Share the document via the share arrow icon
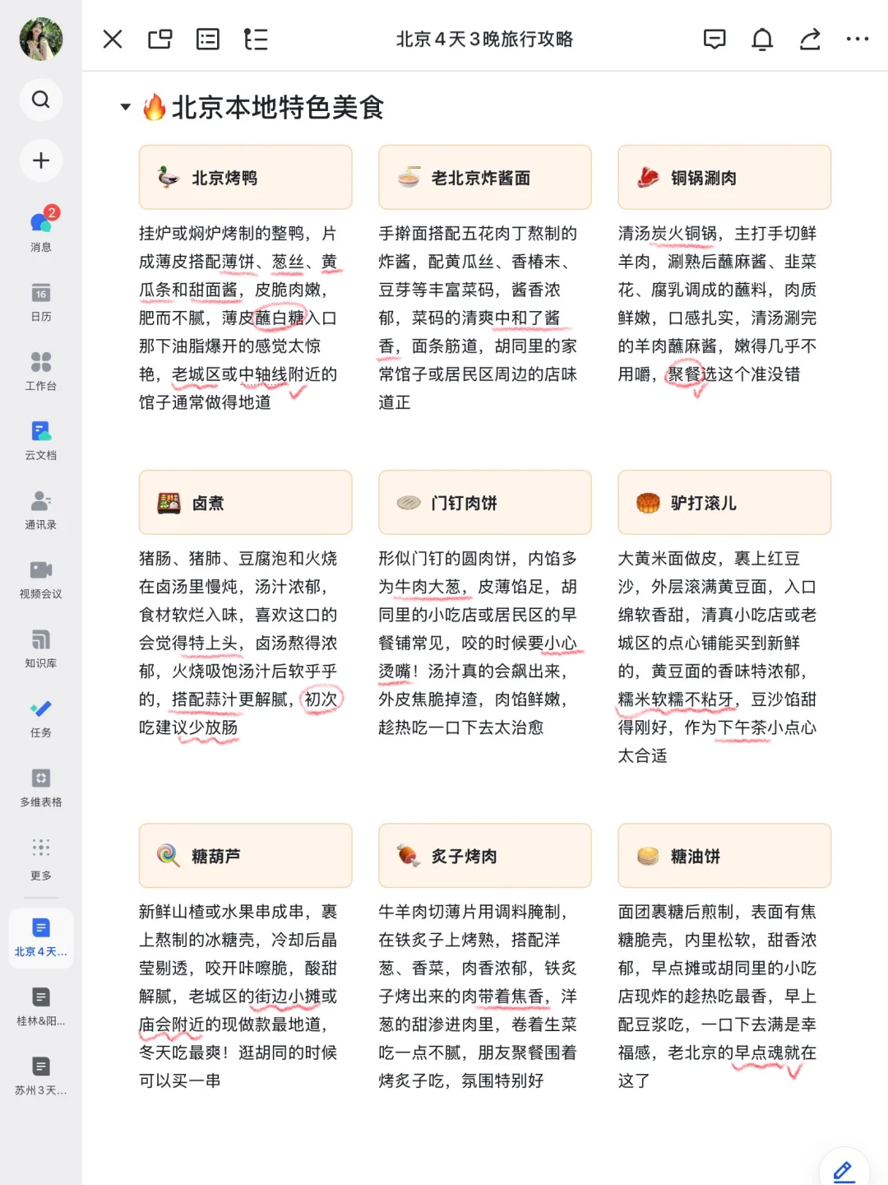This screenshot has height=1185, width=888. coord(810,39)
